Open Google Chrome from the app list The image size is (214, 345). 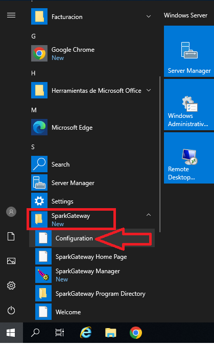(92, 53)
